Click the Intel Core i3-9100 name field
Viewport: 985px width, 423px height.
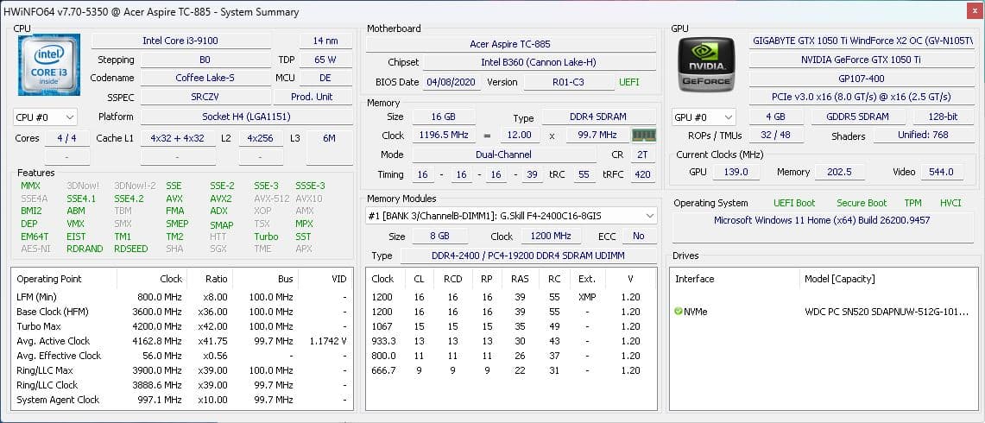[181, 41]
